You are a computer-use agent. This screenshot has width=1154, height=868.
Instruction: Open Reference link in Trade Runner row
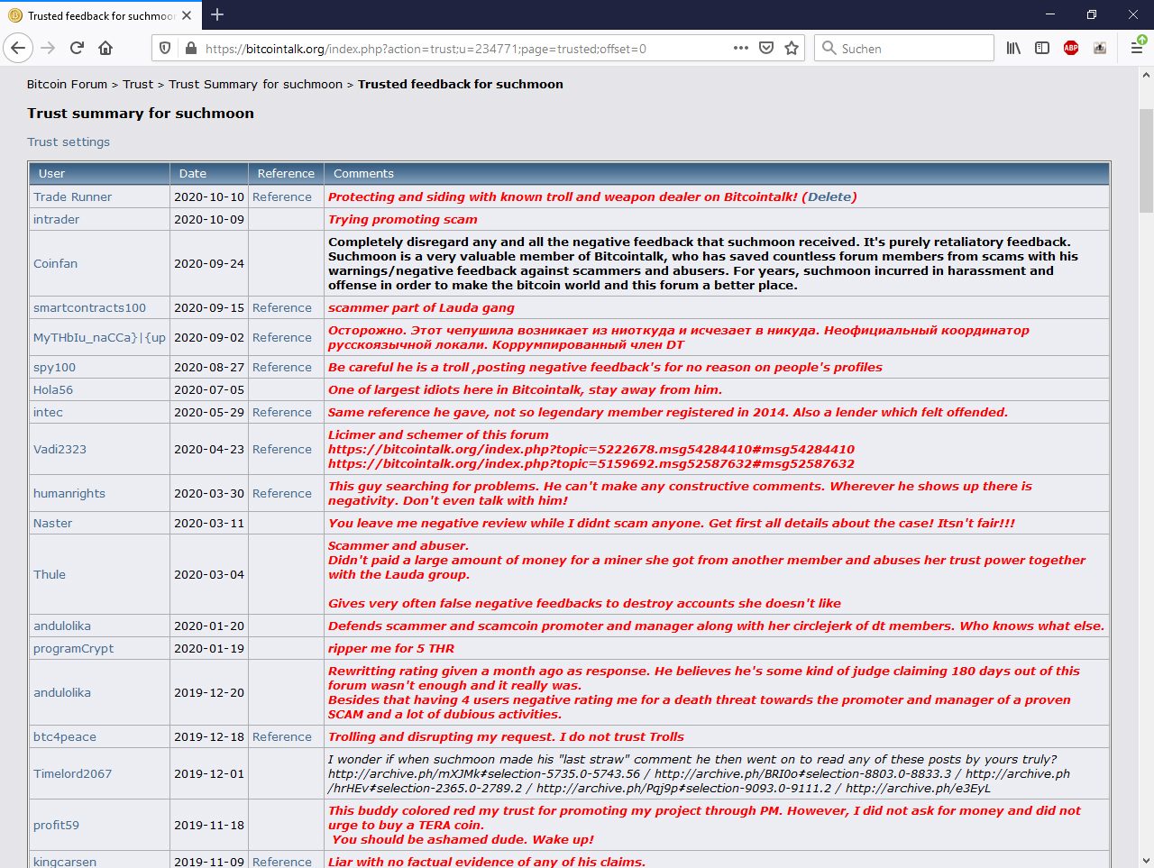point(282,196)
